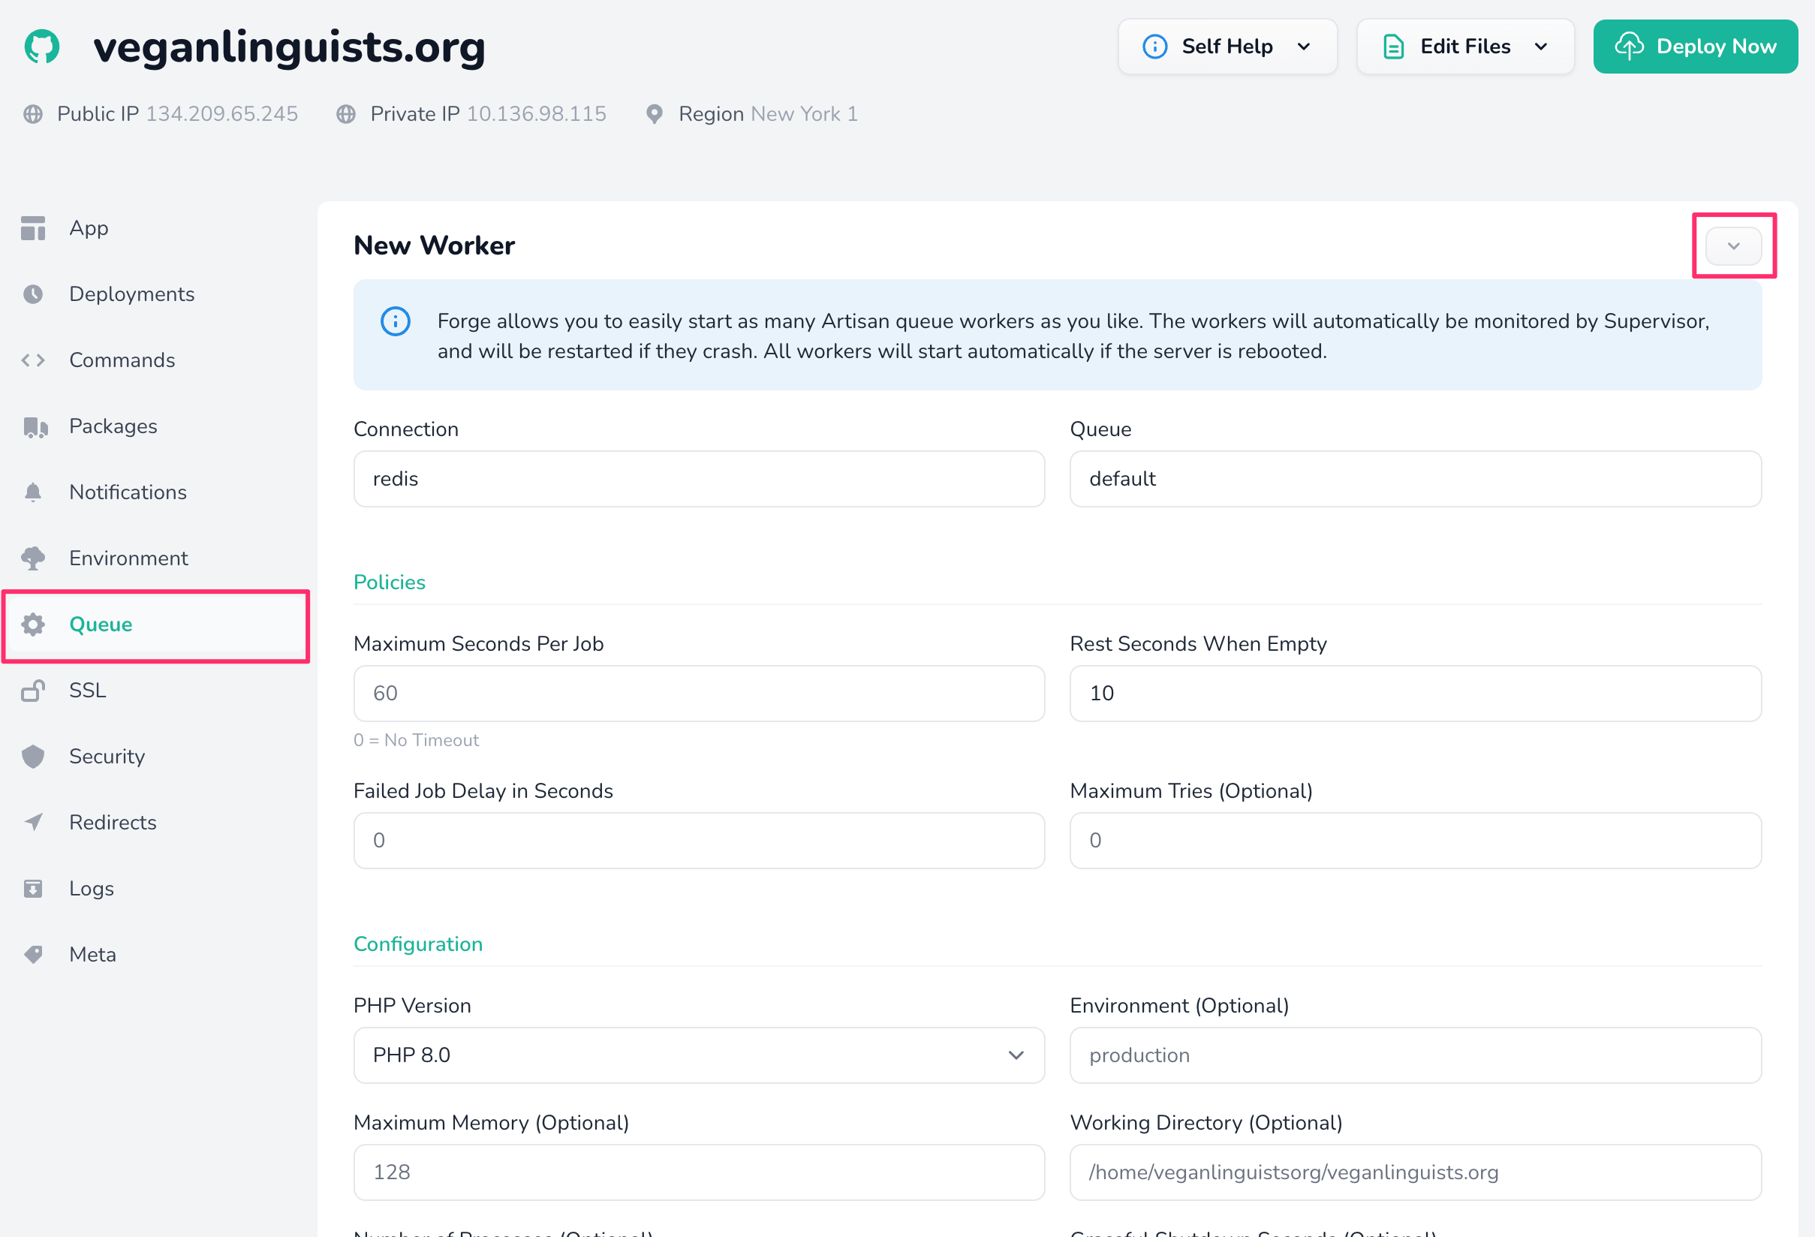Expand the PHP Version select box
This screenshot has height=1237, width=1815.
(699, 1055)
